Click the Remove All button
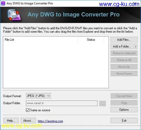Screen dimensions: 141x130 [124, 60]
